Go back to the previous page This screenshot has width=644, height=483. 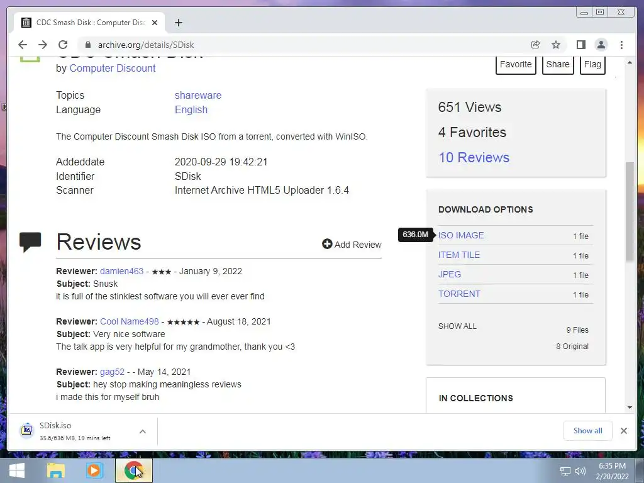[x=23, y=45]
